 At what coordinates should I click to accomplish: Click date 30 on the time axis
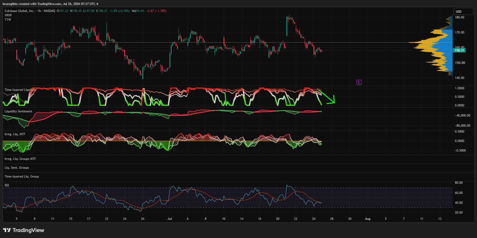coord(350,219)
